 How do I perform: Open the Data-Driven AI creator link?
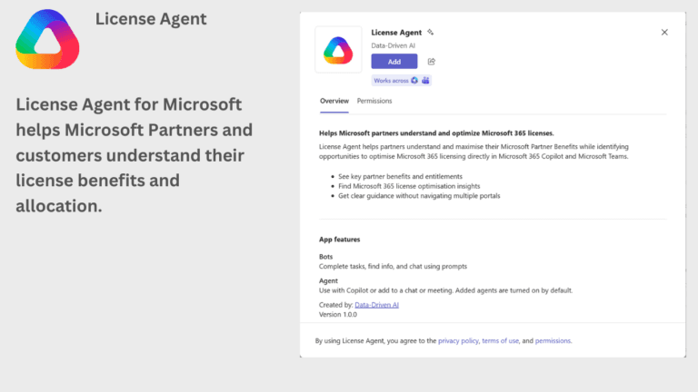click(x=376, y=305)
